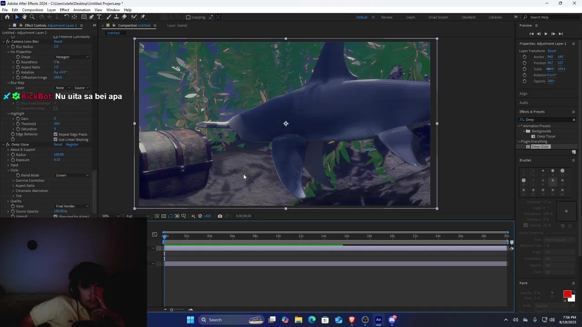Open the Region of Interest button
This screenshot has height=327, width=582.
(x=177, y=216)
